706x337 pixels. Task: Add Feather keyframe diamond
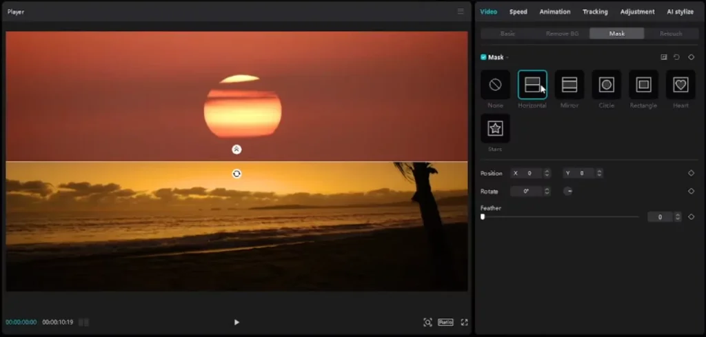[691, 217]
